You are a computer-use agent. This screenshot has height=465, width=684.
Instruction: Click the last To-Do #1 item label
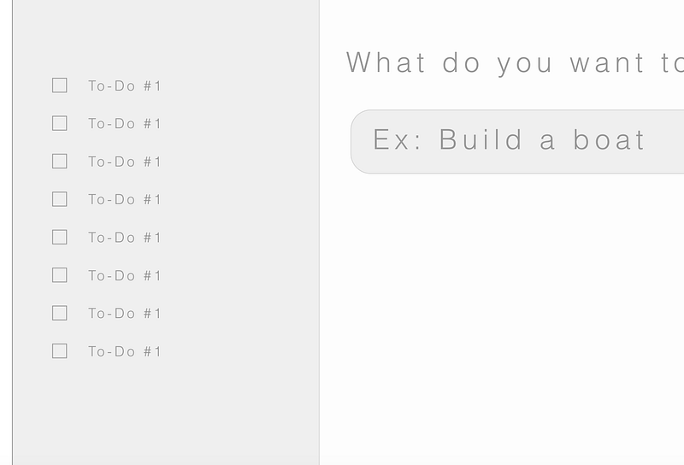click(125, 351)
